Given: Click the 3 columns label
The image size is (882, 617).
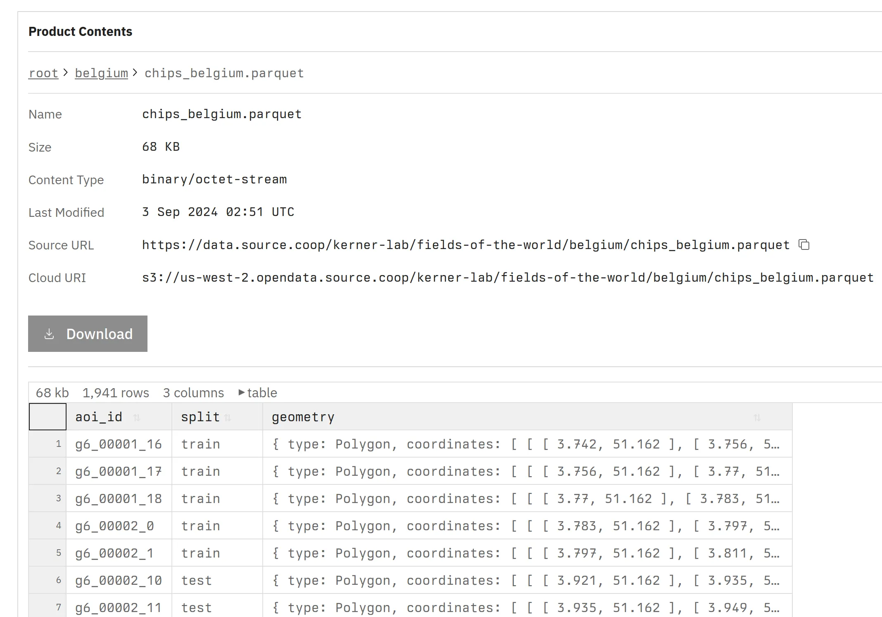Looking at the screenshot, I should 193,392.
